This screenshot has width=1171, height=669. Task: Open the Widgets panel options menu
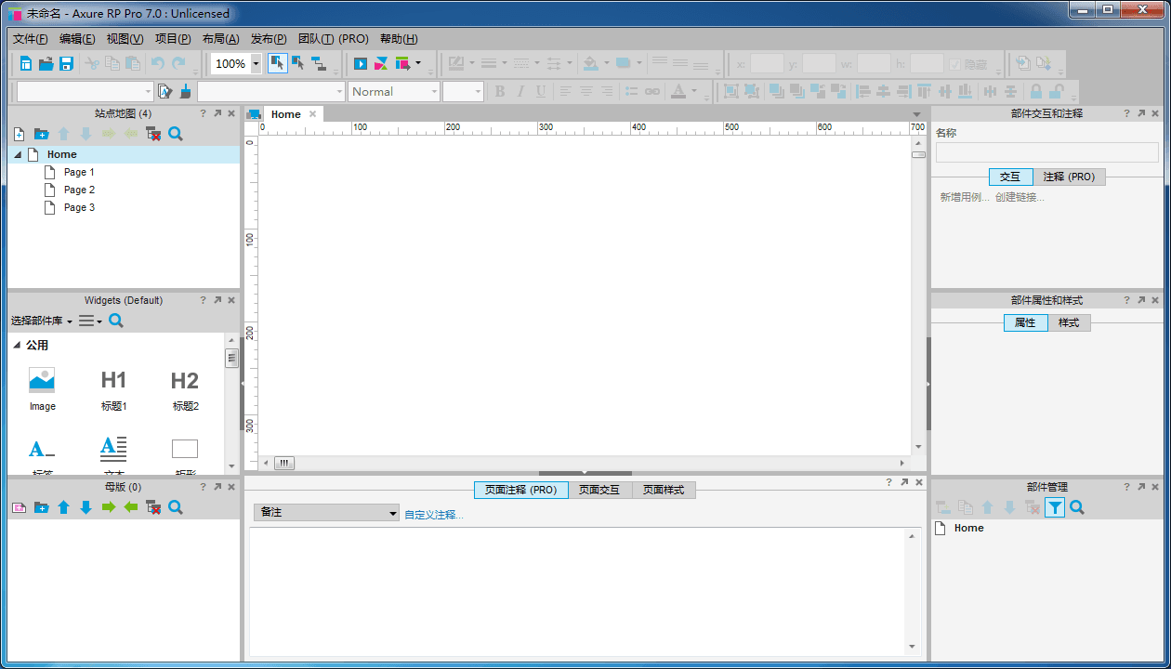pyautogui.click(x=90, y=321)
